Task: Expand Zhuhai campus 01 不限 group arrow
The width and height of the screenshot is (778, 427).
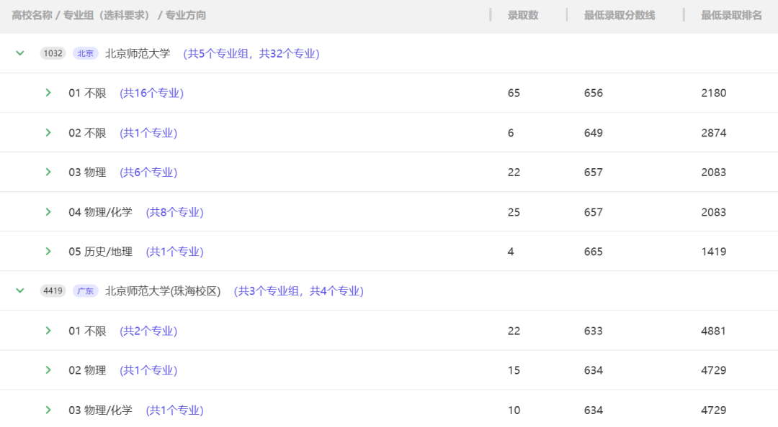Action: click(x=48, y=331)
